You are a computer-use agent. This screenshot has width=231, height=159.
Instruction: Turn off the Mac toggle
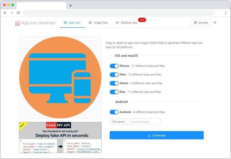click(114, 92)
